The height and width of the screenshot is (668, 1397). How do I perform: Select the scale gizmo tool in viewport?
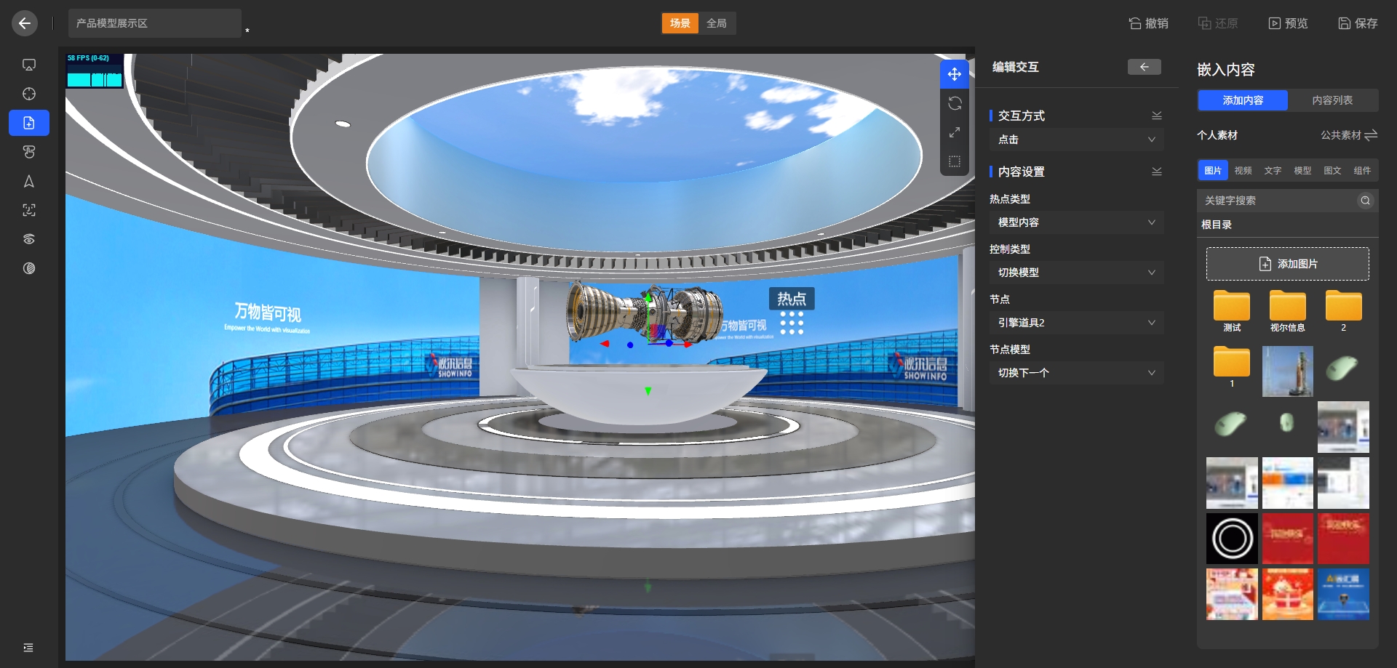pos(955,132)
